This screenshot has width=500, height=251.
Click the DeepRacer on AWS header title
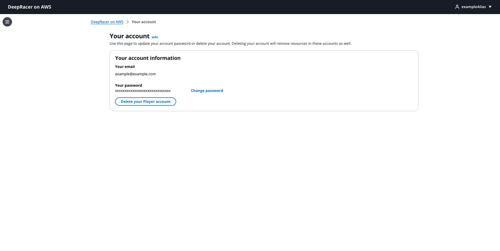(x=29, y=7)
